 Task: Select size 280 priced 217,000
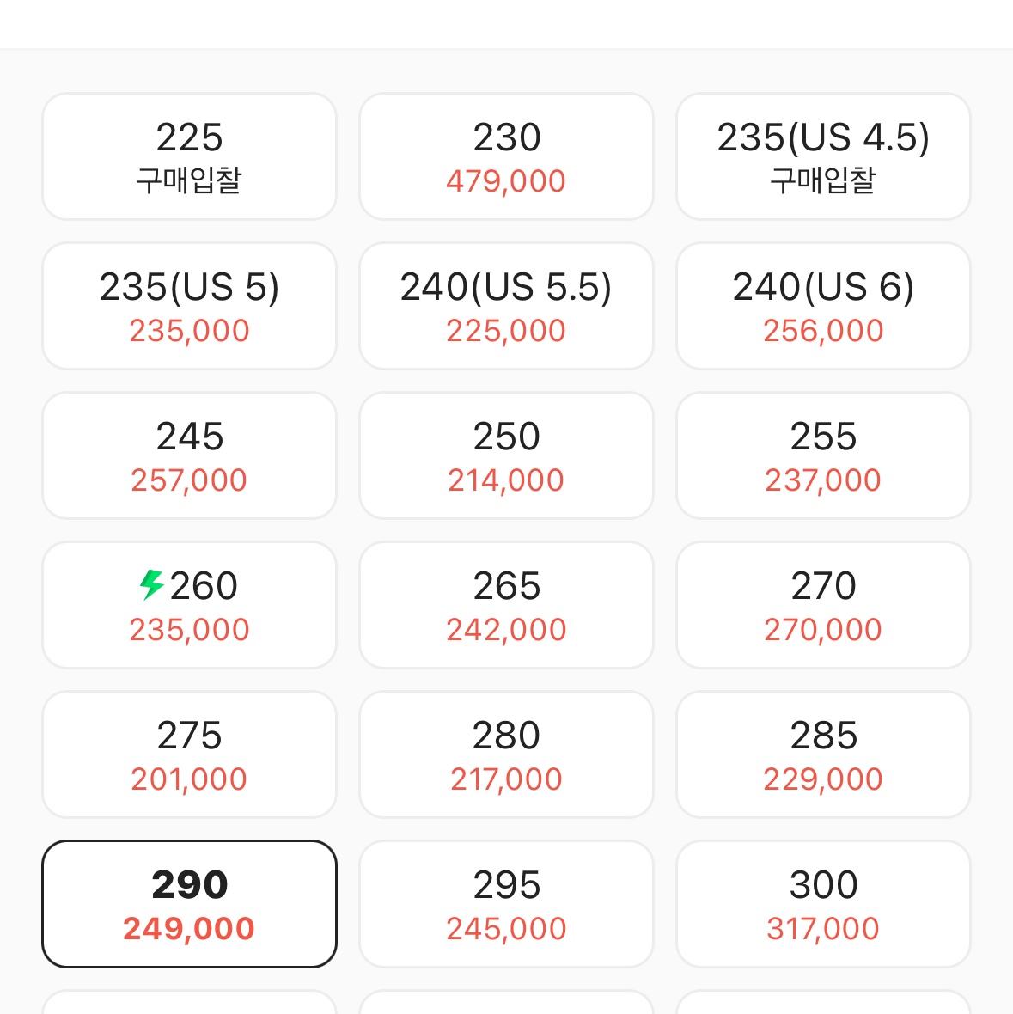(506, 754)
